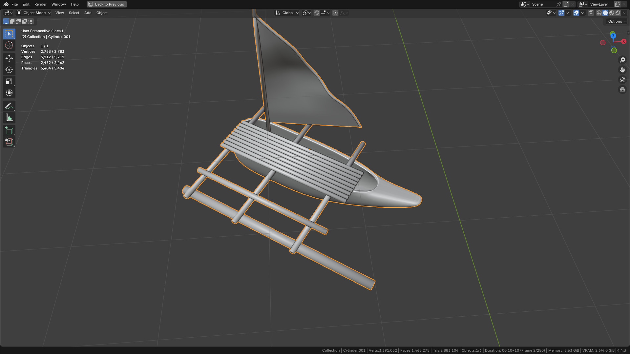Open the Object Mode dropdown
Viewport: 630px width, 354px height.
[x=34, y=13]
